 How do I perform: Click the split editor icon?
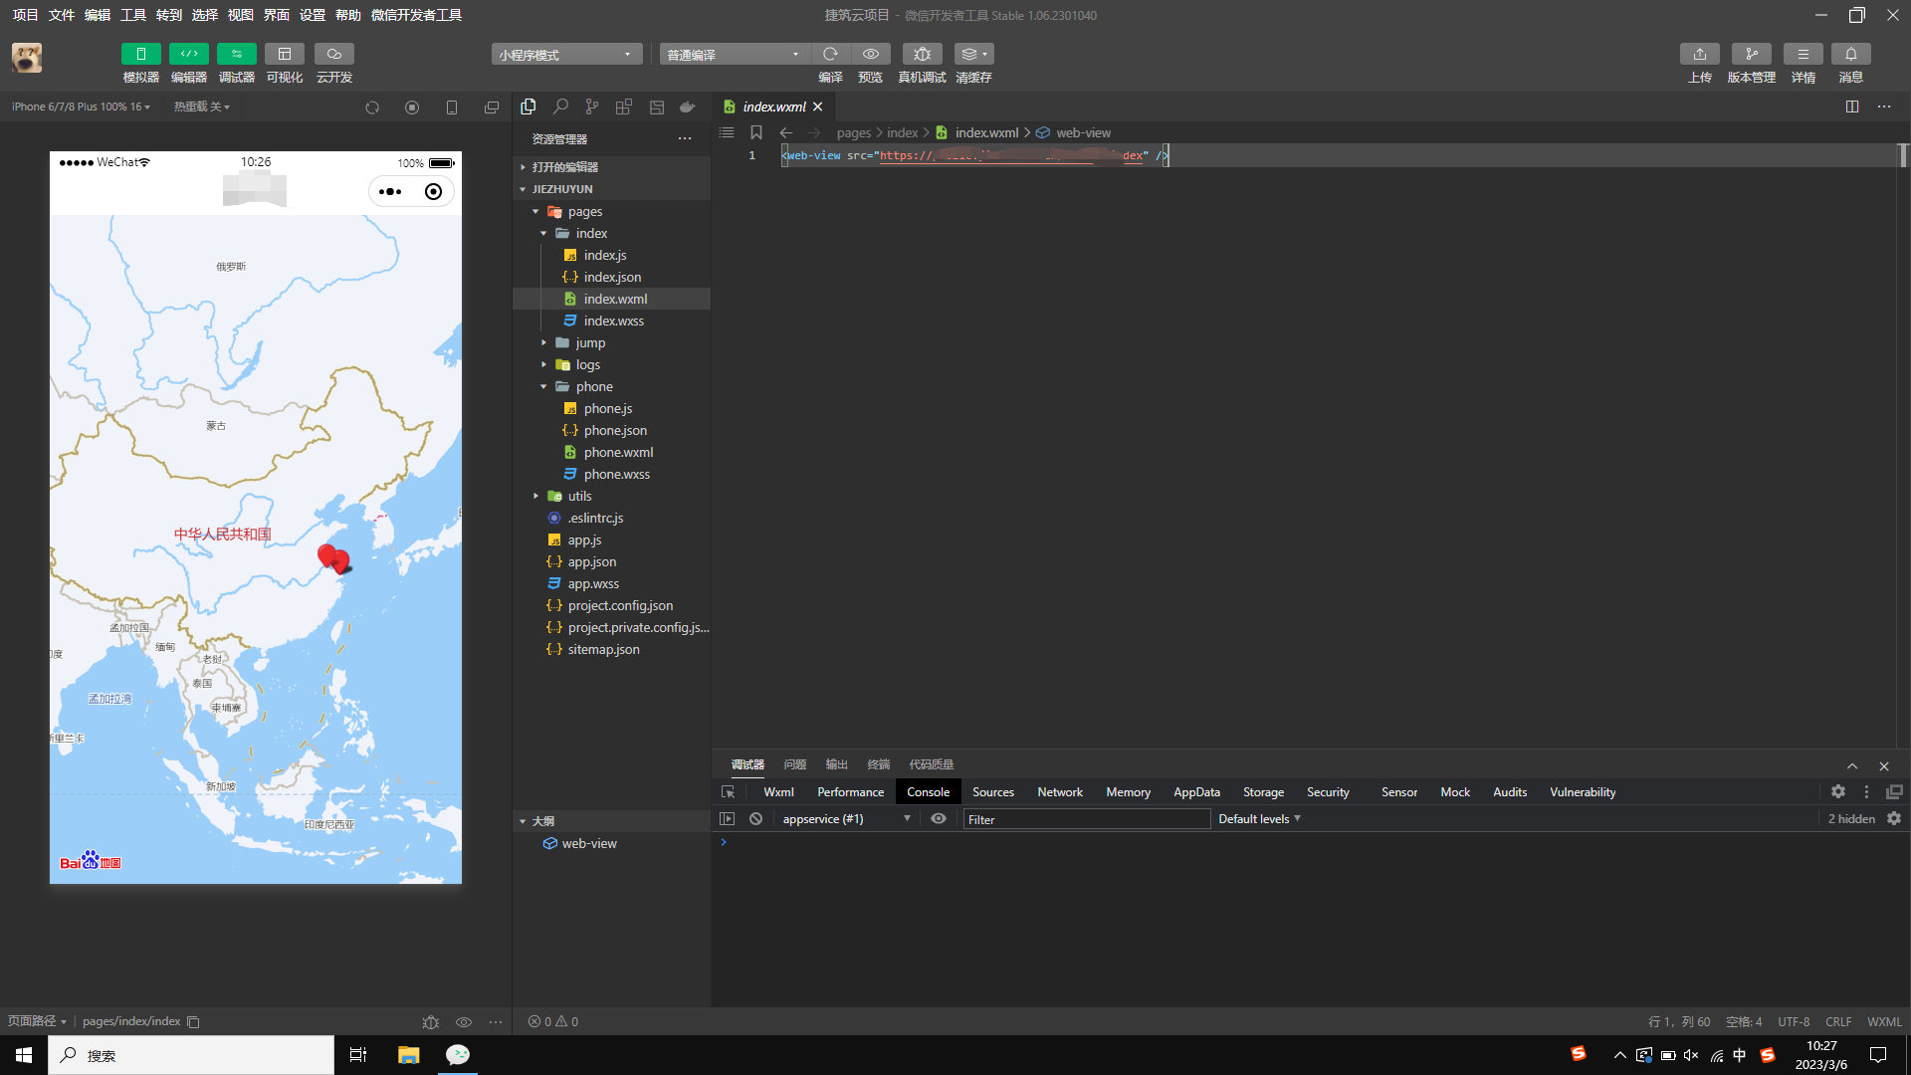(1851, 107)
